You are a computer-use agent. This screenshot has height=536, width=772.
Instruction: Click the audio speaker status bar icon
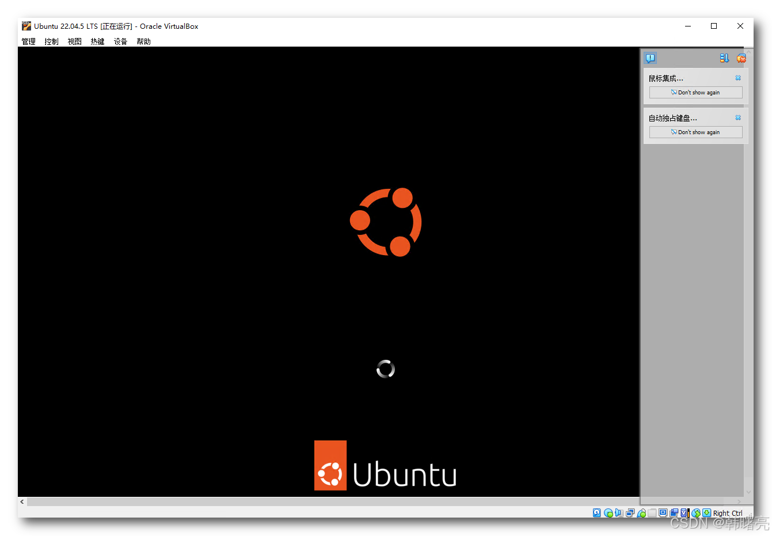(619, 513)
